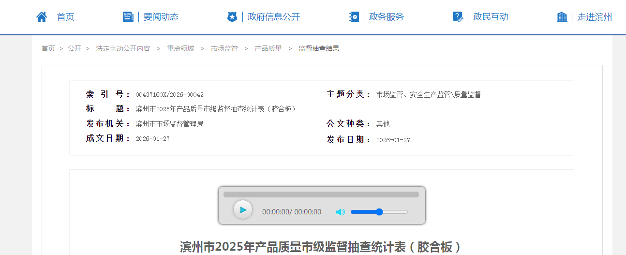Open 法定主动公开内容 breadcrumb link
This screenshot has width=626, height=255.
click(123, 48)
